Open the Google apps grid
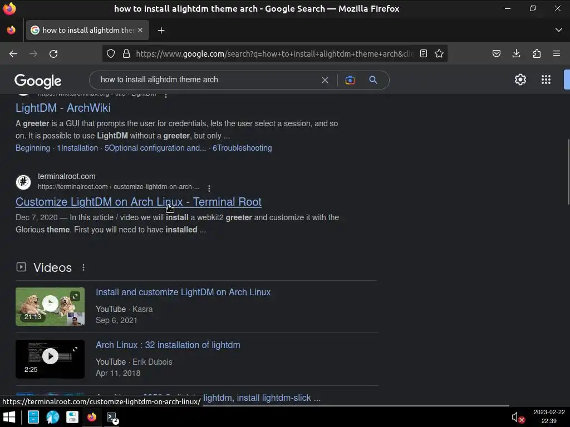570x427 pixels. click(x=546, y=80)
